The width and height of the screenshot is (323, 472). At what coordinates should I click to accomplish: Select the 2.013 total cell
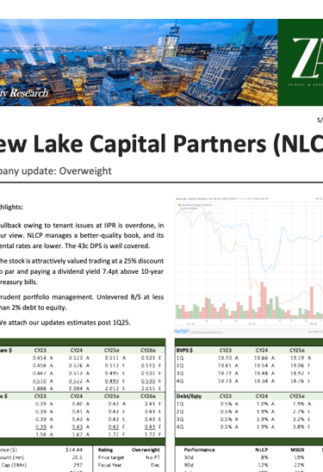click(x=112, y=388)
